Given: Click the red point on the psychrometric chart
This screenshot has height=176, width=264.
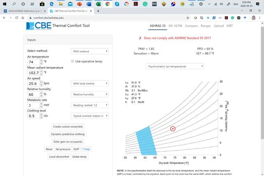Looking at the screenshot, I should click(173, 129).
